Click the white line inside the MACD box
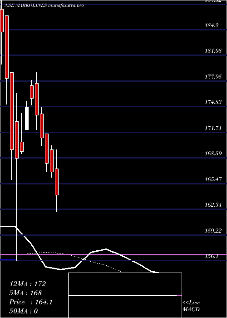This screenshot has width=227, height=318. (123, 295)
